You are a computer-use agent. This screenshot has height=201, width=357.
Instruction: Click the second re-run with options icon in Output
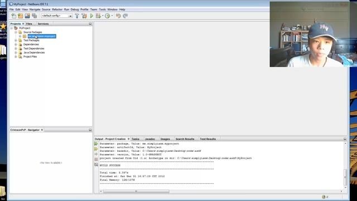pyautogui.click(x=96, y=149)
